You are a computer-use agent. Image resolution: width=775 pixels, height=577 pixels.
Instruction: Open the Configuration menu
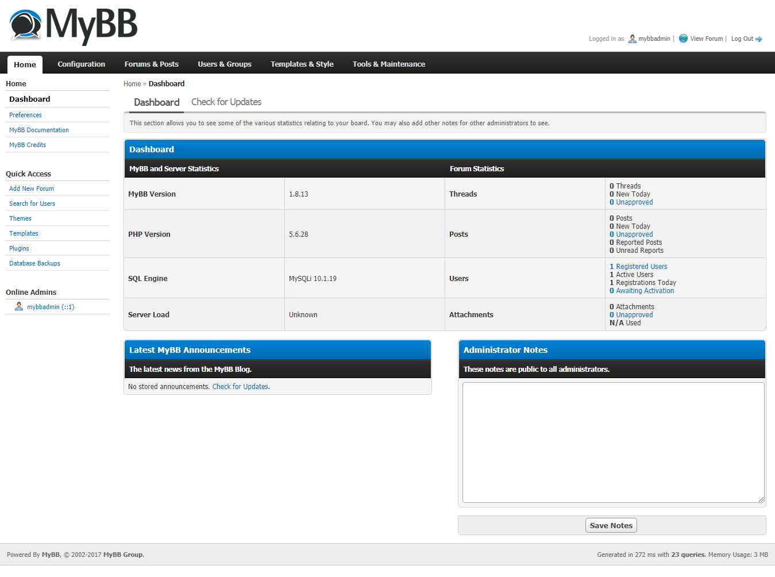click(x=81, y=64)
